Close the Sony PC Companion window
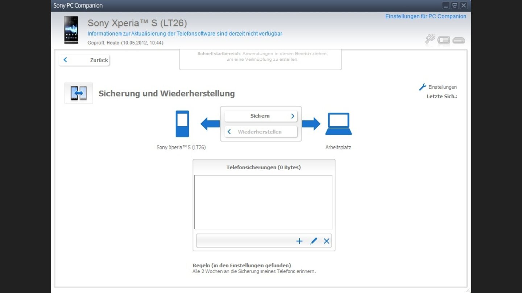The width and height of the screenshot is (522, 293). (463, 5)
